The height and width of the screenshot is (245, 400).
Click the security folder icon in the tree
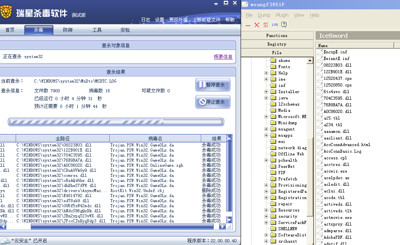pyautogui.click(x=273, y=216)
